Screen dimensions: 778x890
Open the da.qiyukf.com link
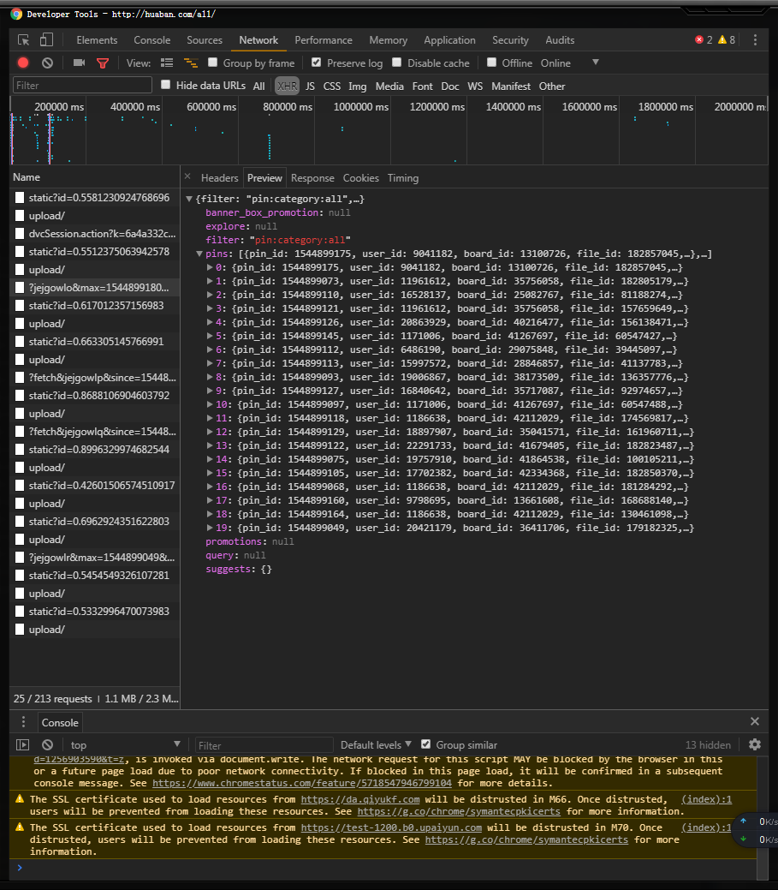pyautogui.click(x=360, y=799)
